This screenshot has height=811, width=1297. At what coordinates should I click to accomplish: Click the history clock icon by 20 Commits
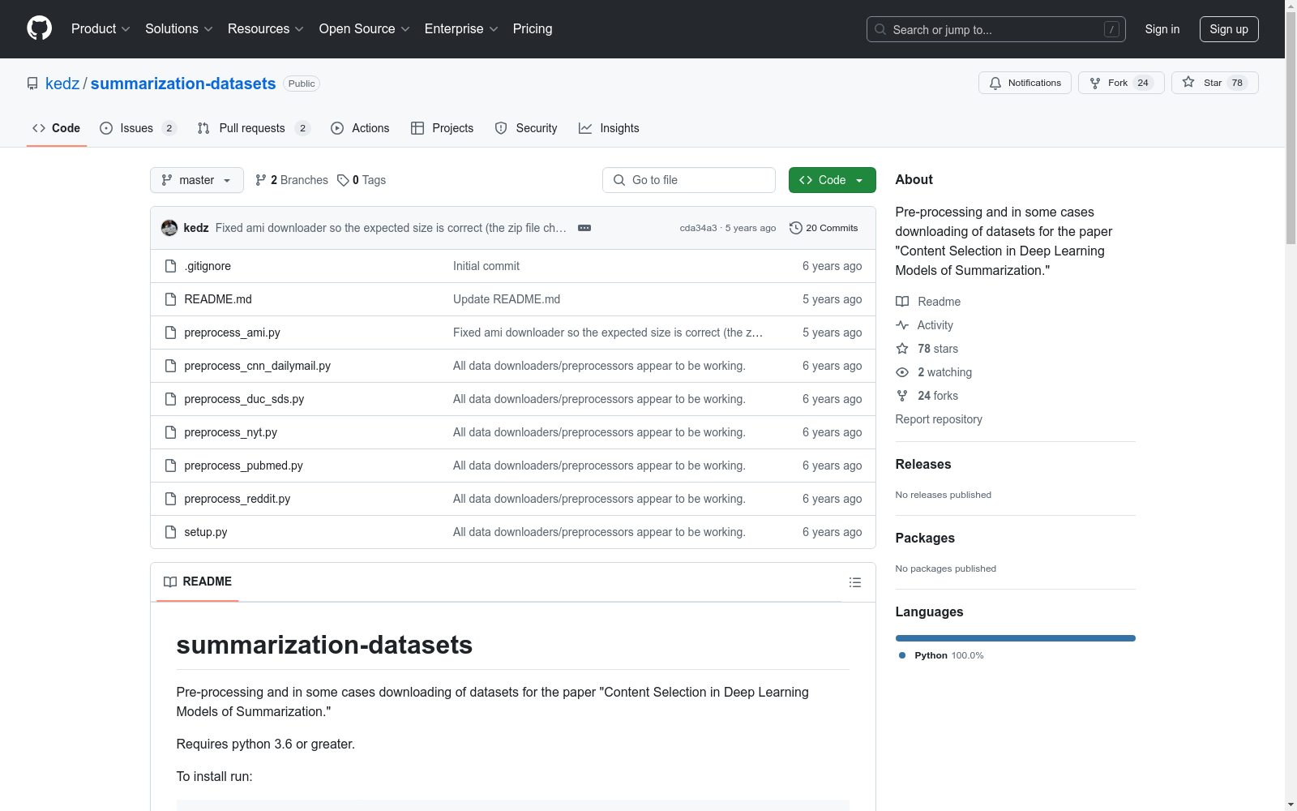tap(796, 228)
